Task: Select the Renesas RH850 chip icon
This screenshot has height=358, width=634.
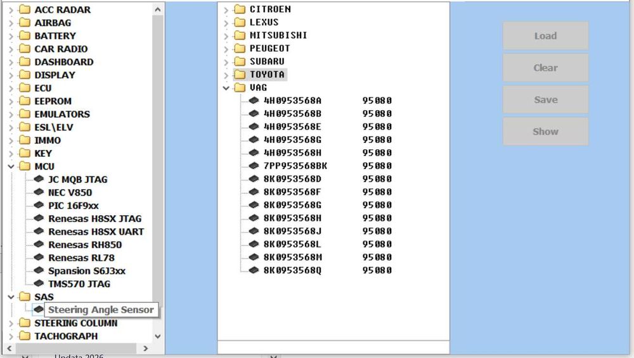Action: 39,244
